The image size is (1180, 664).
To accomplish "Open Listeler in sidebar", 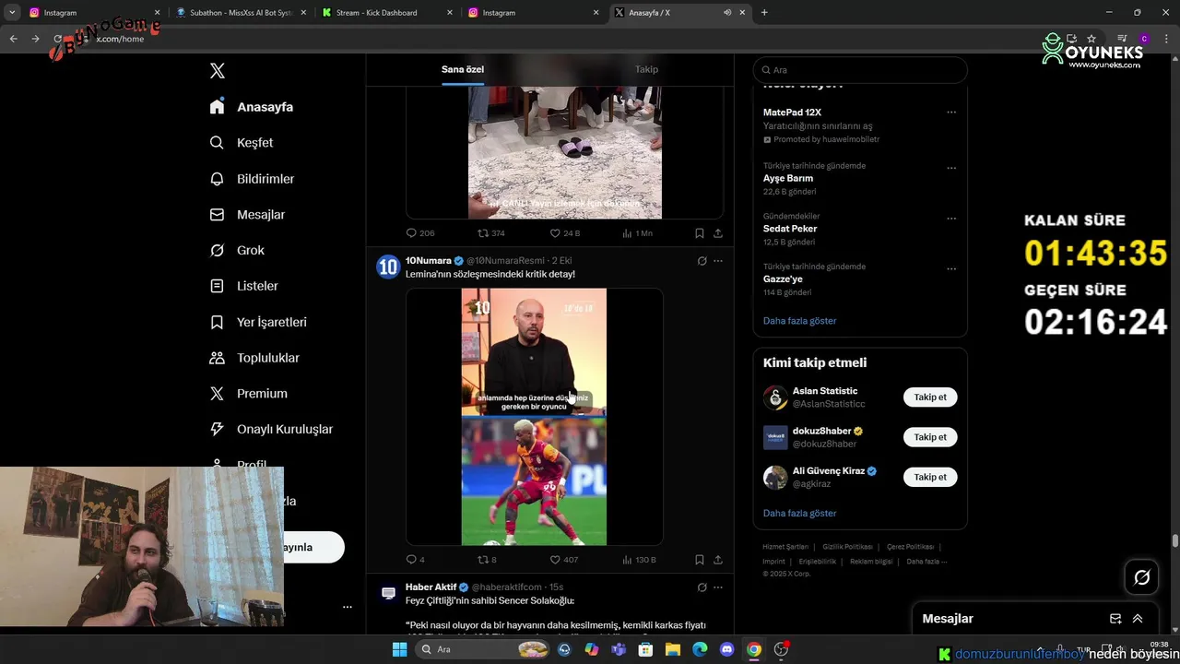I will [x=243, y=286].
